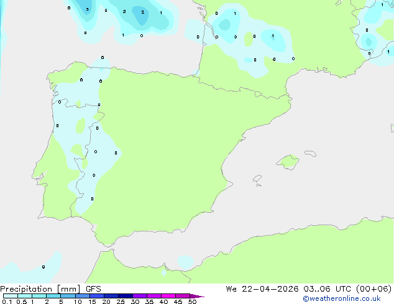Pick the 40–45 mm legend color swatch
Viewport: 394px width, 304px height.
168,296
